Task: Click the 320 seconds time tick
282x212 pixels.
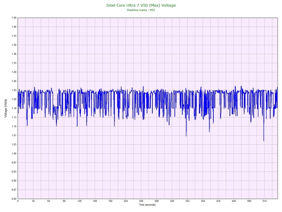Action: coord(172,201)
